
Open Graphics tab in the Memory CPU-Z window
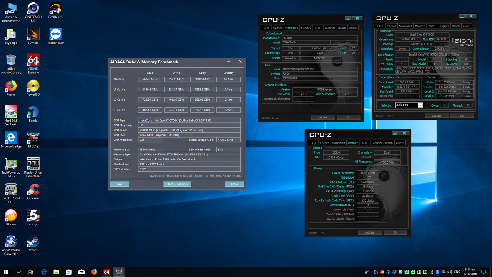pos(377,143)
